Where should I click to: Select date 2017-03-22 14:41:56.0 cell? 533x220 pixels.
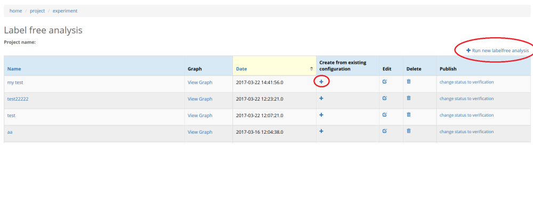(x=274, y=84)
